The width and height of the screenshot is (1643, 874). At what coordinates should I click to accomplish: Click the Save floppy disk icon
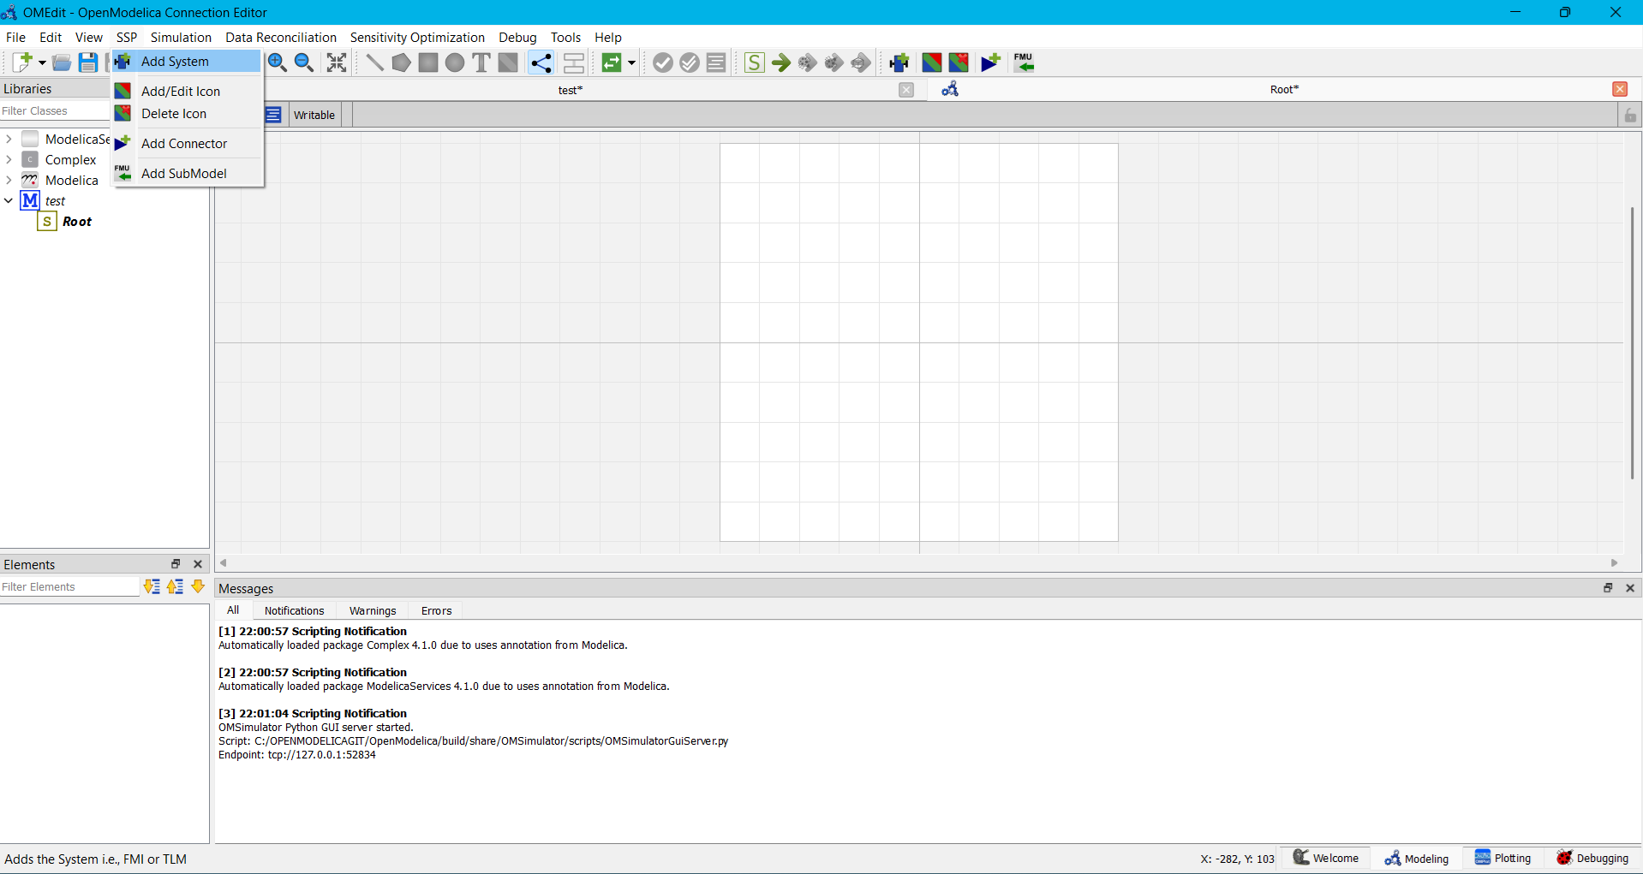pyautogui.click(x=88, y=62)
